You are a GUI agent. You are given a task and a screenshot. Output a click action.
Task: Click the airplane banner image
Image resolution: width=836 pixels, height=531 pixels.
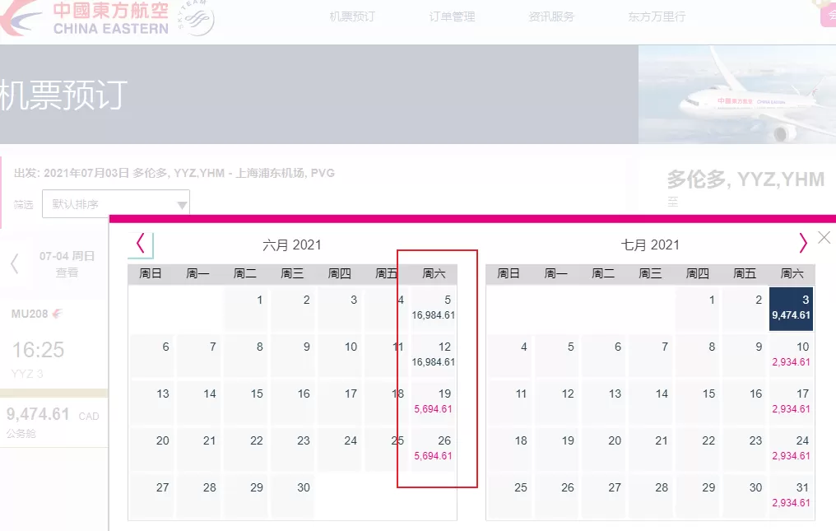[x=736, y=95]
